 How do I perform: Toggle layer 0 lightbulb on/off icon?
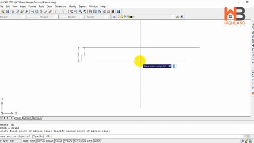119,17
